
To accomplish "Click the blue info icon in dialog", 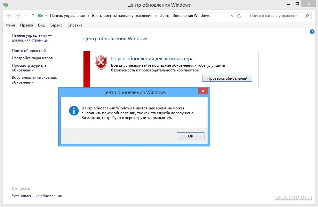I will [74, 111].
